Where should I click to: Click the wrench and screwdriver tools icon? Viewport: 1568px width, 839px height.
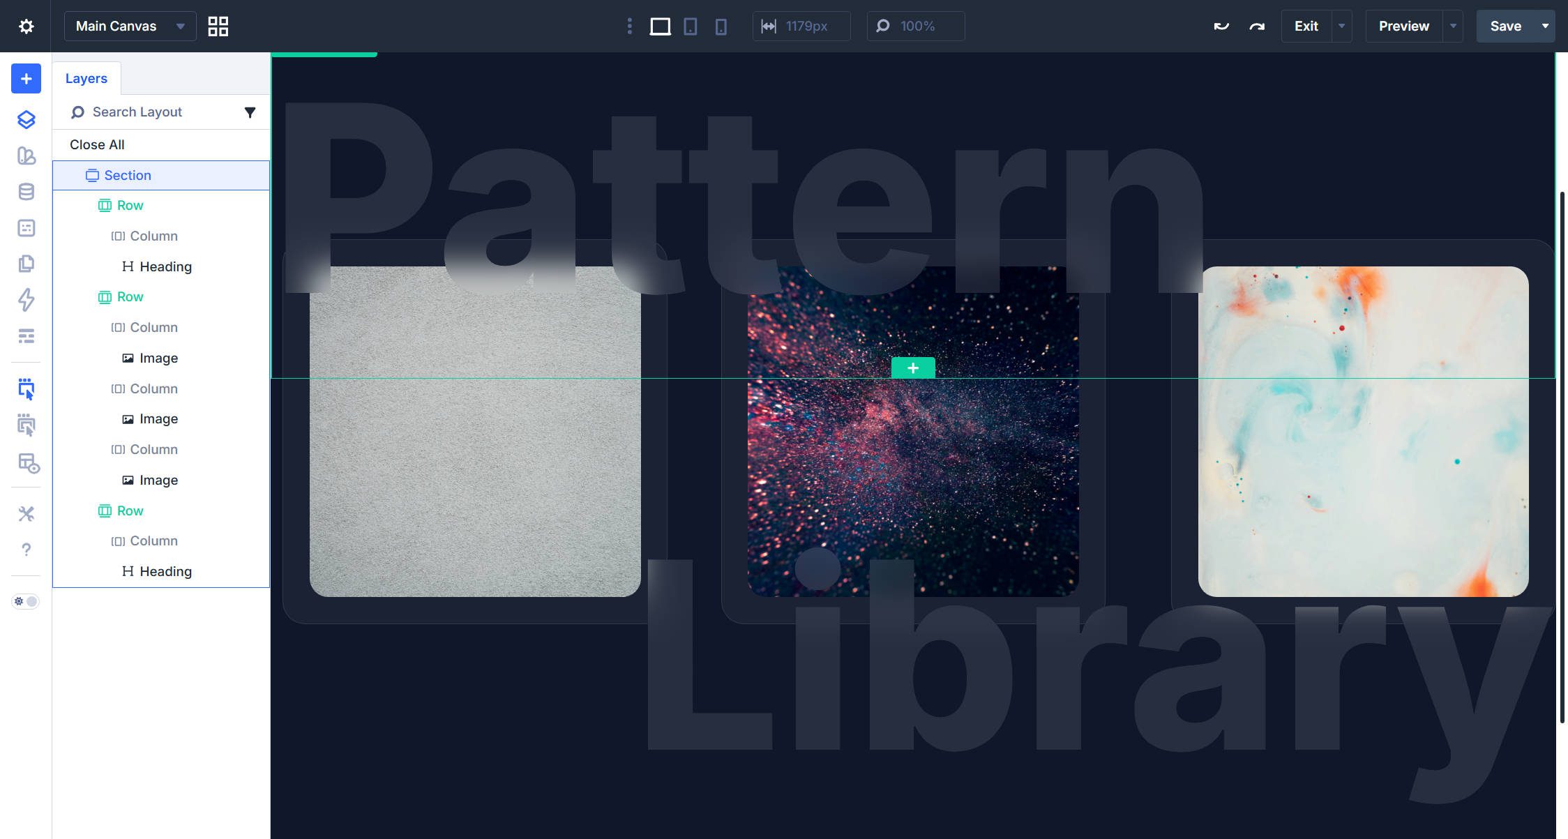tap(26, 513)
